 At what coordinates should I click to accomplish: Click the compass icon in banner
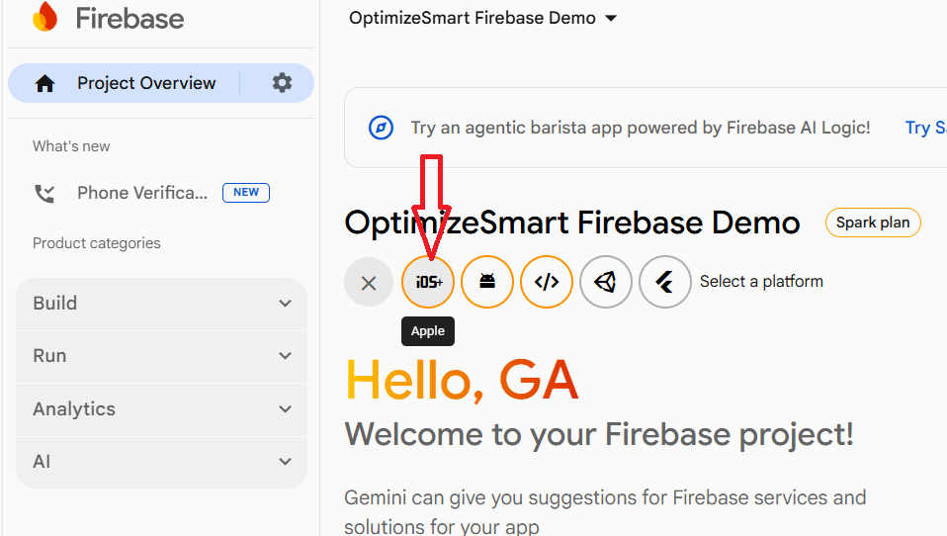click(382, 128)
